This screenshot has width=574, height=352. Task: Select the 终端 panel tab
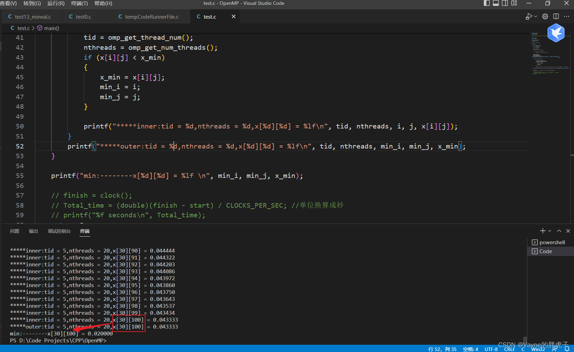coord(85,231)
